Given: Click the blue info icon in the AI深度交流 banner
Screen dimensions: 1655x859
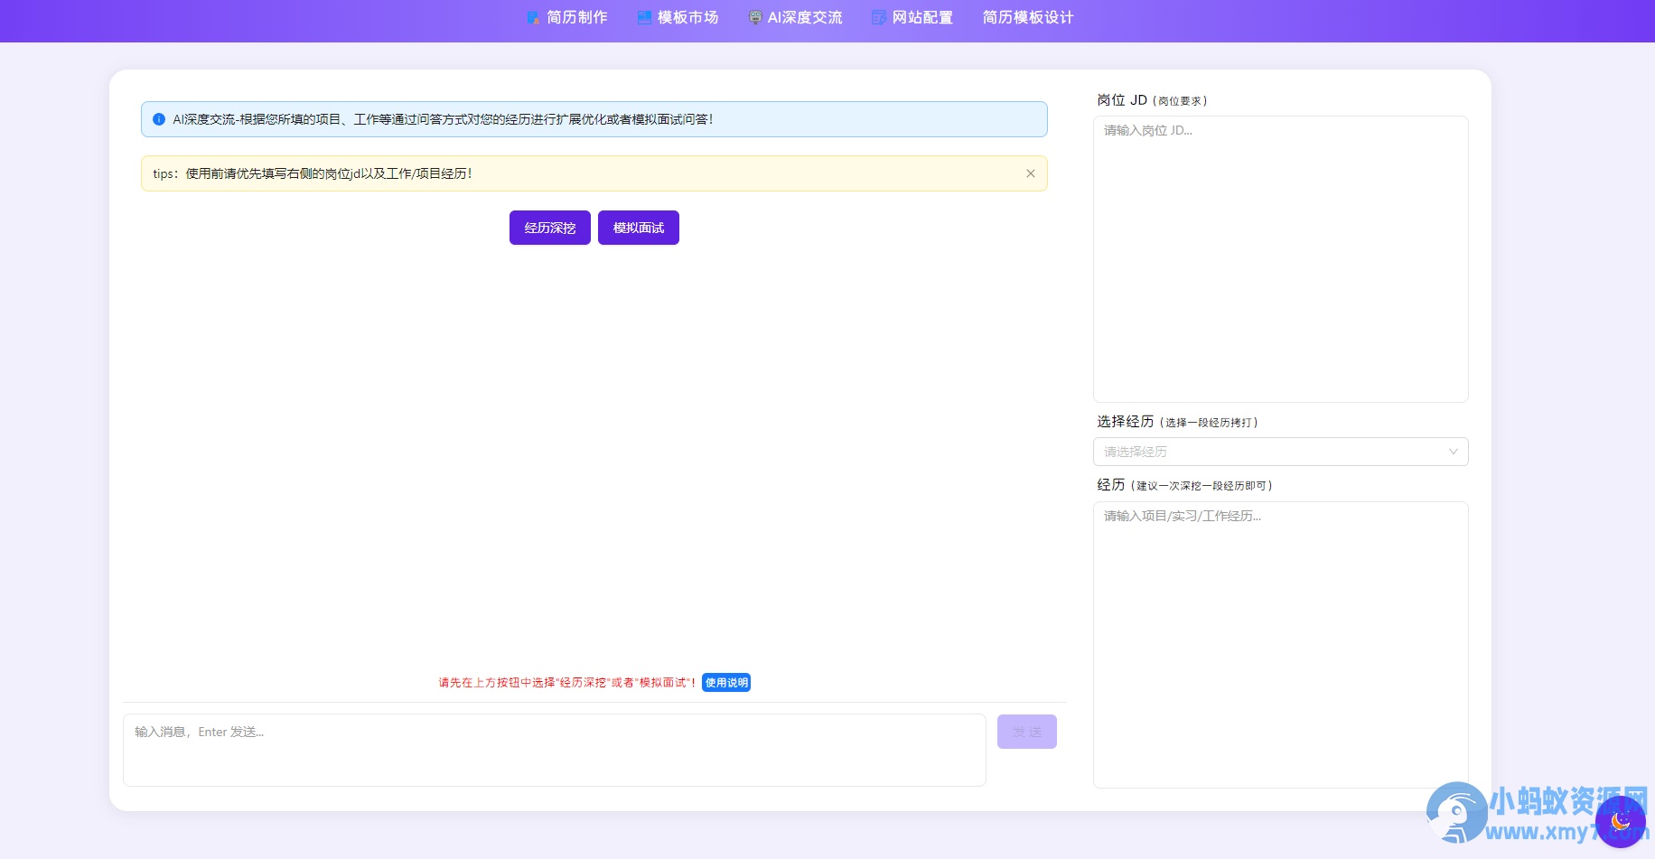Looking at the screenshot, I should (159, 119).
